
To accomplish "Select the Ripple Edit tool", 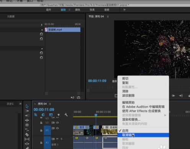I will [x=27, y=116].
